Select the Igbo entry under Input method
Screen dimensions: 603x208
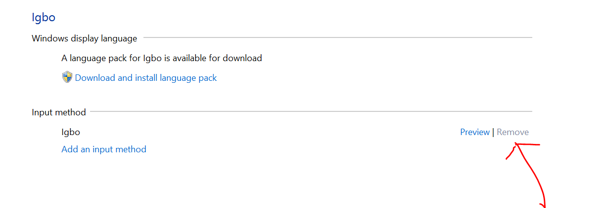tap(71, 132)
